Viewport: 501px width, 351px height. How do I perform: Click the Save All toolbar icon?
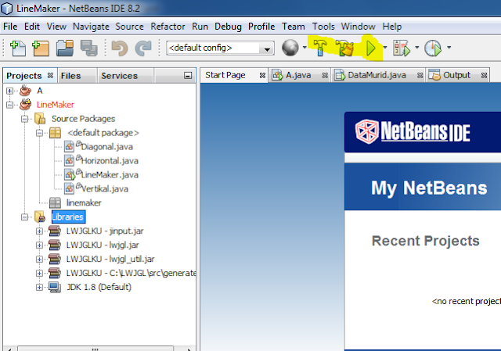point(88,48)
